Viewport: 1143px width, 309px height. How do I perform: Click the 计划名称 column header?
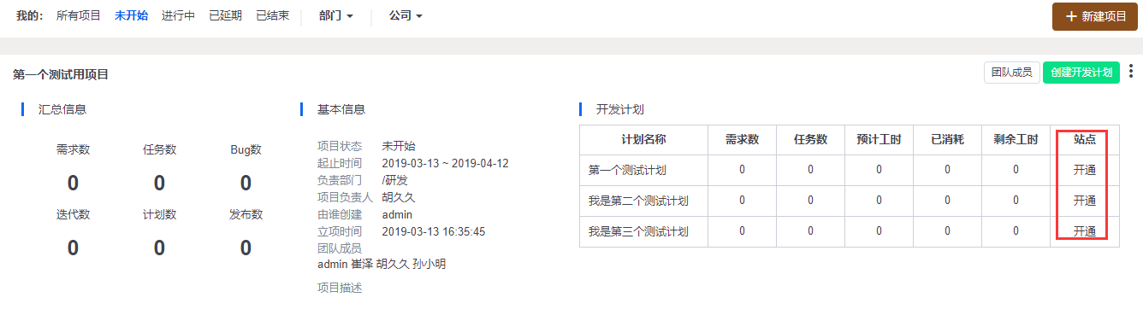coord(643,139)
